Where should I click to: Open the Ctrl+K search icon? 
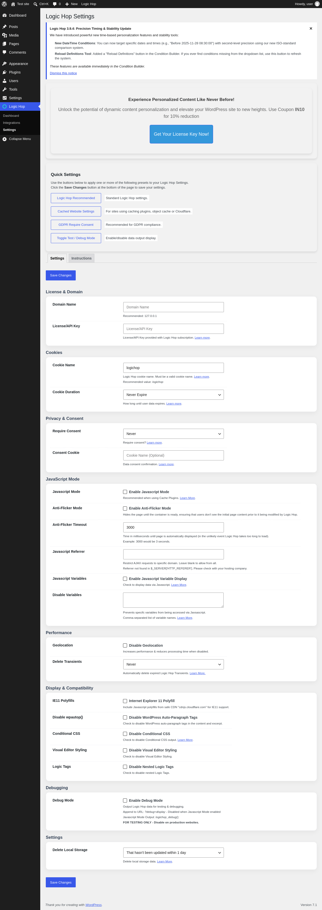click(35, 4)
